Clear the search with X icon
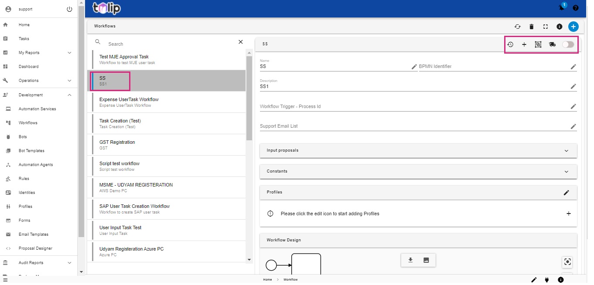 click(x=240, y=42)
